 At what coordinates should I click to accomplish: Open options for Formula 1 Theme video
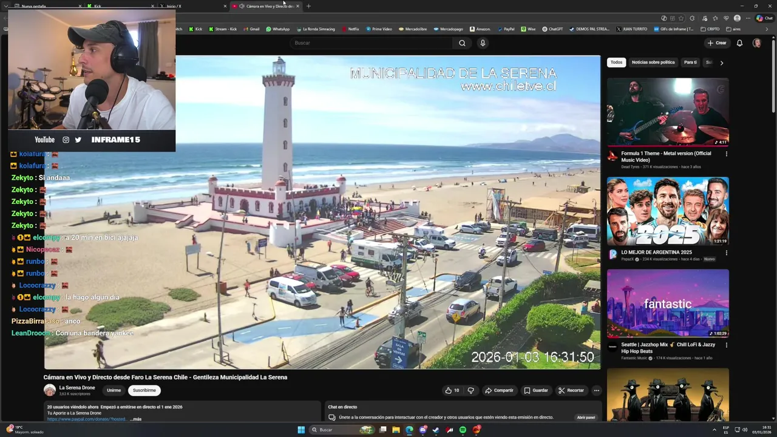pos(726,154)
